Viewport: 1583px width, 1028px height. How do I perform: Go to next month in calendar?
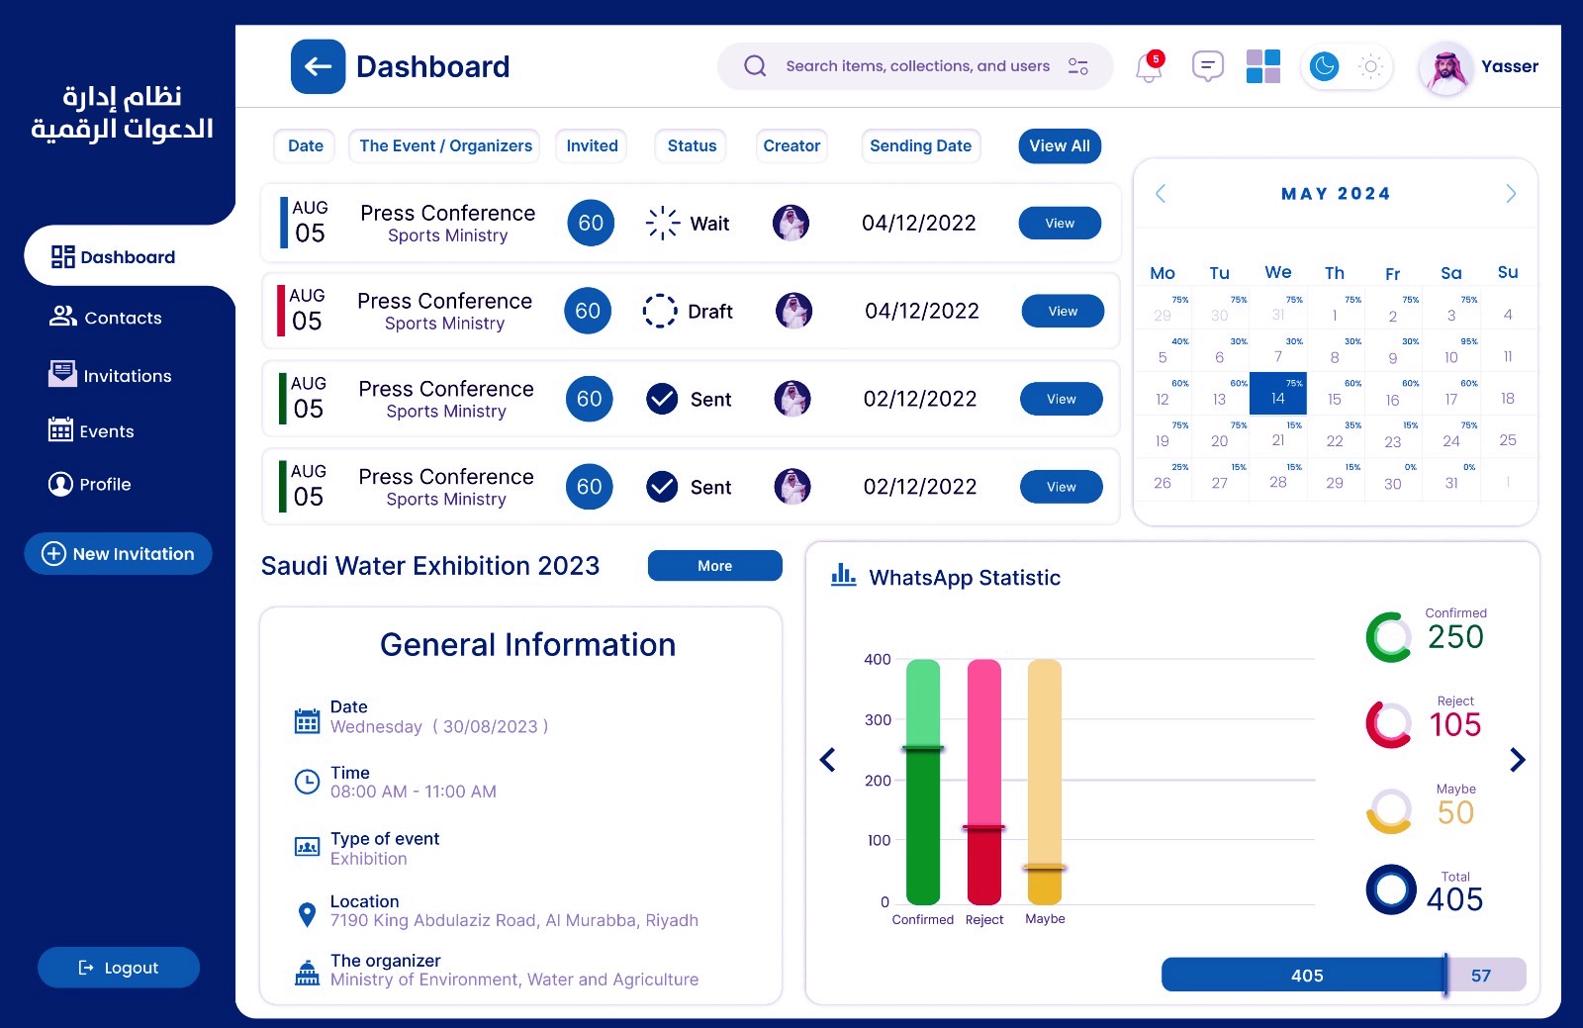coord(1510,194)
